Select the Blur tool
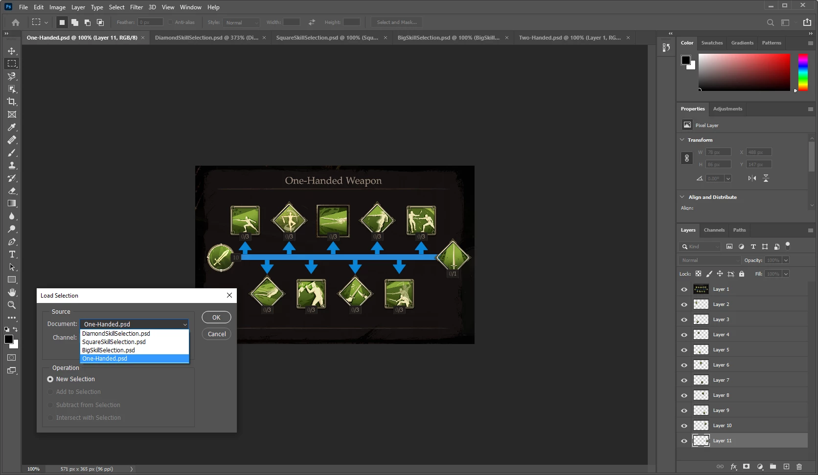The height and width of the screenshot is (475, 818). [x=12, y=216]
